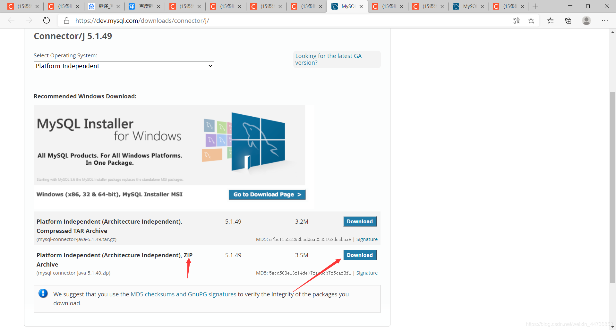
Task: Open the collections icon
Action: (568, 21)
